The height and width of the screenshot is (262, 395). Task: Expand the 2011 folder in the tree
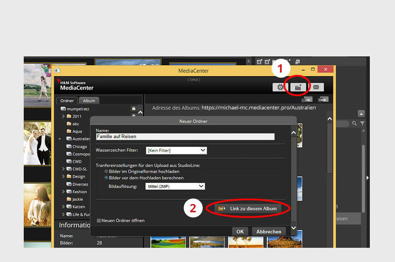pyautogui.click(x=63, y=116)
